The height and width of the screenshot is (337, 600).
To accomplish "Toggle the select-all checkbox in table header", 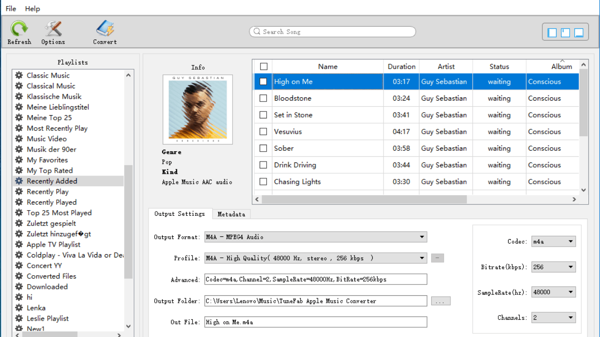I will pos(263,66).
